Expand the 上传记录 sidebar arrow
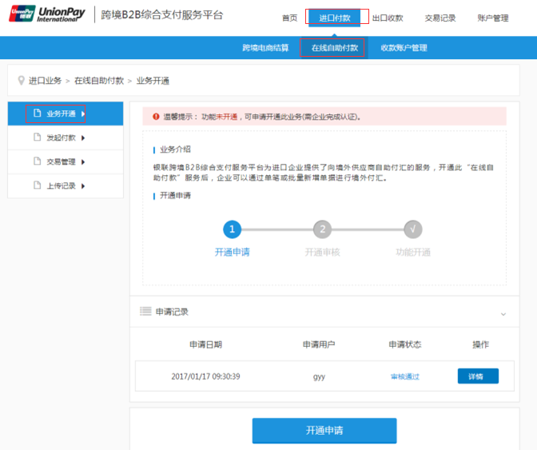This screenshot has width=537, height=450. (82, 186)
